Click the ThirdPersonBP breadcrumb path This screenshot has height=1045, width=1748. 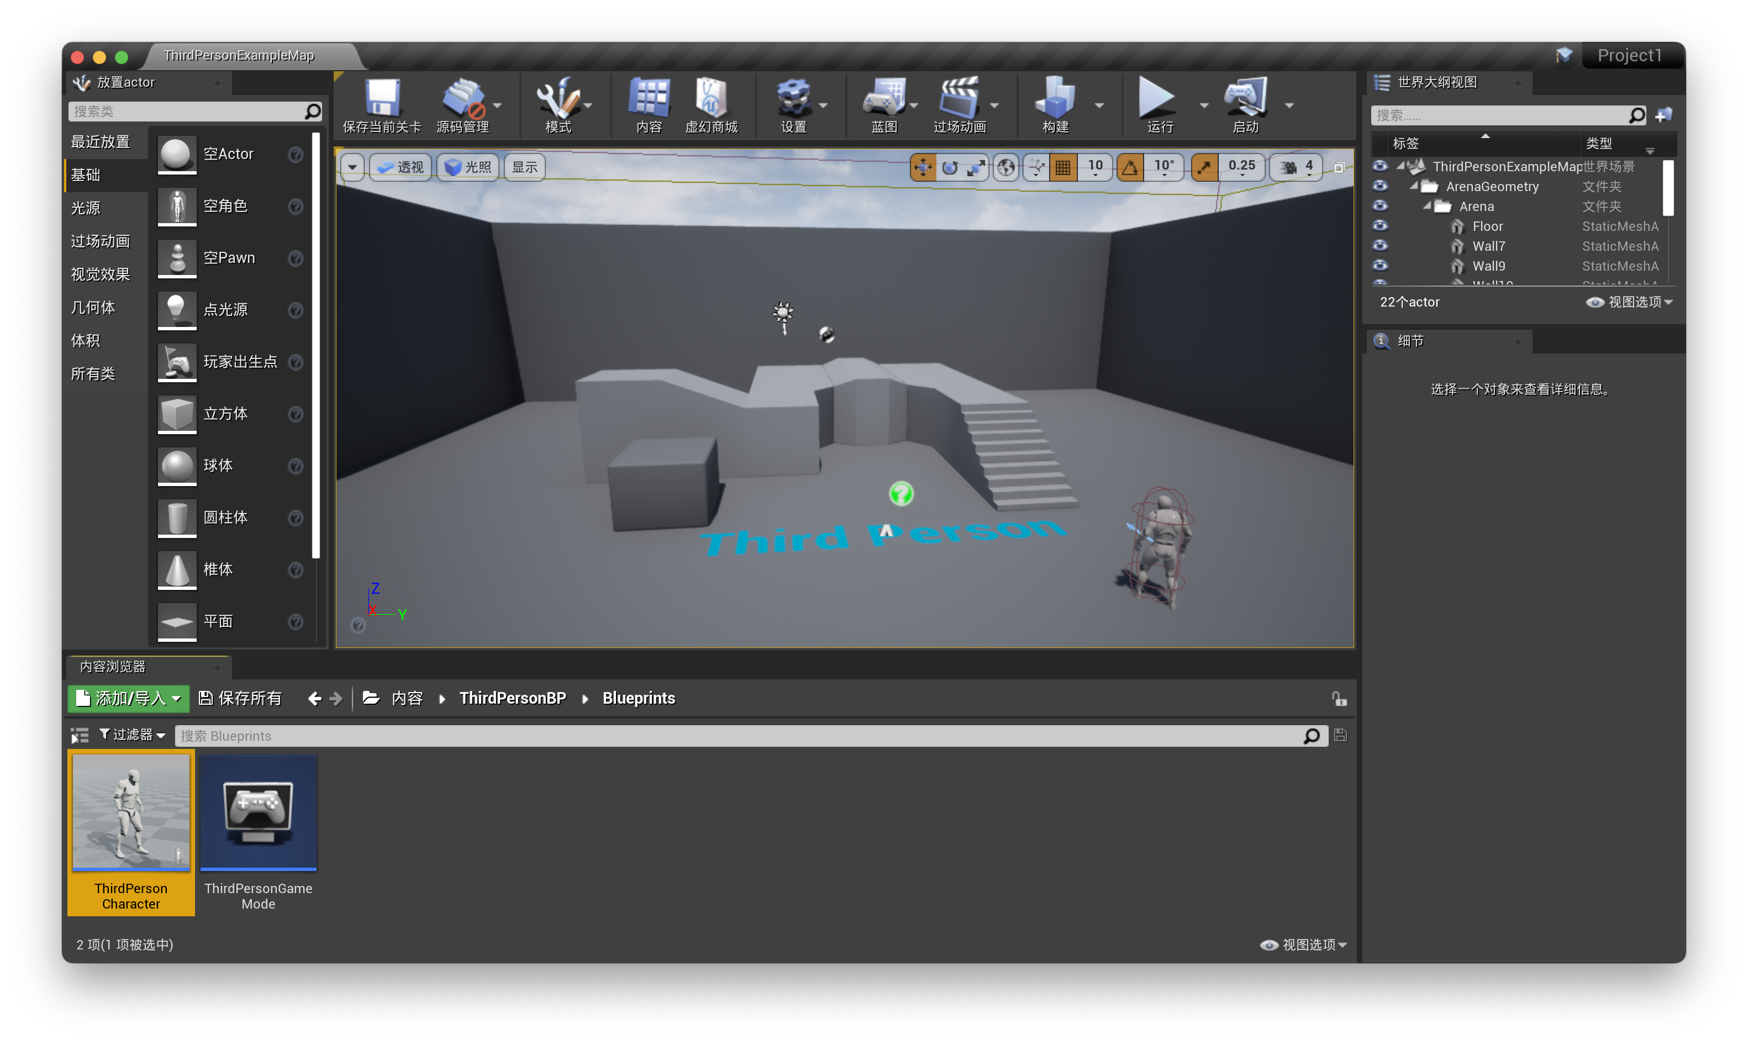click(512, 698)
